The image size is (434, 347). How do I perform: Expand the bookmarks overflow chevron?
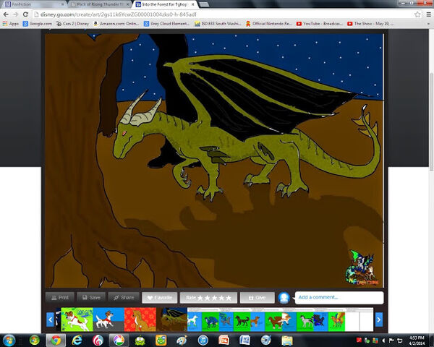click(428, 24)
